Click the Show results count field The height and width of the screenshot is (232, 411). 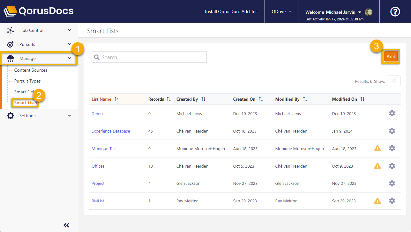pyautogui.click(x=393, y=81)
